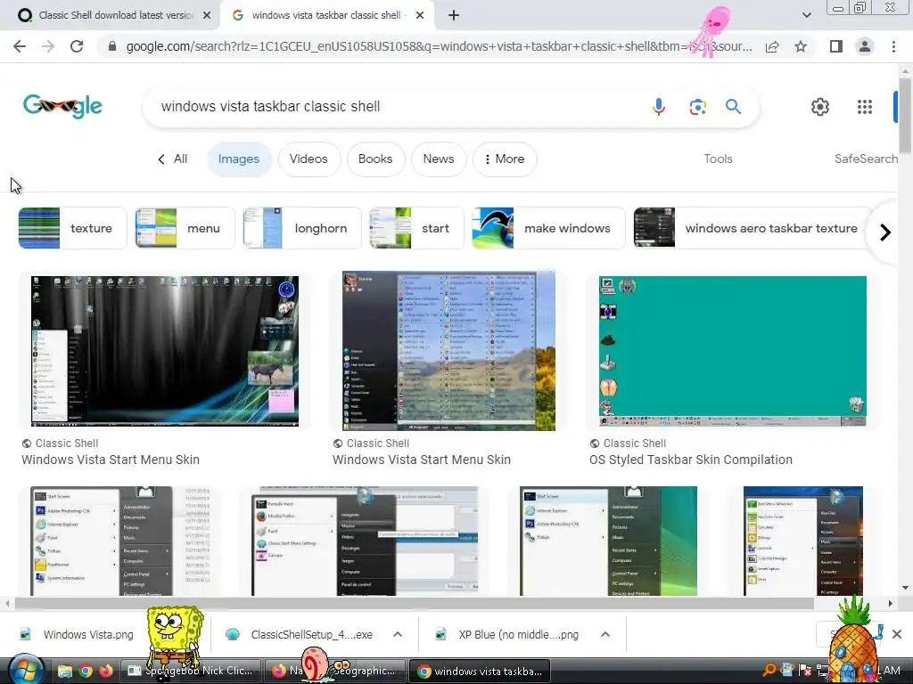This screenshot has width=913, height=684.
Task: Open the mountain Vista start menu image
Action: 449,351
